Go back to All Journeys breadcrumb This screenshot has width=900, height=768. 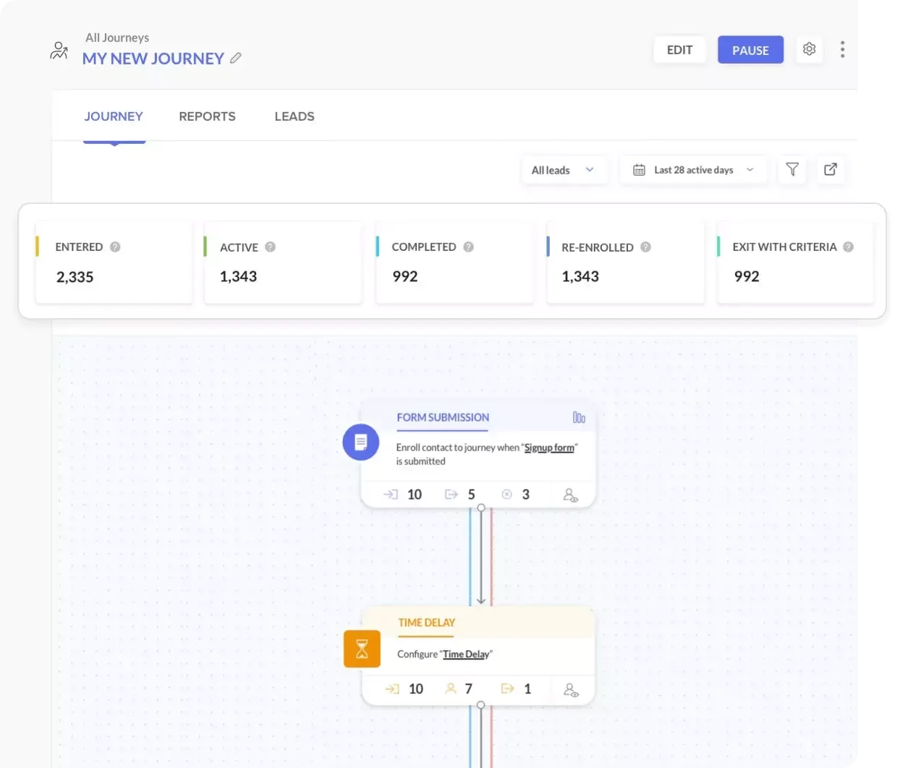click(x=117, y=38)
